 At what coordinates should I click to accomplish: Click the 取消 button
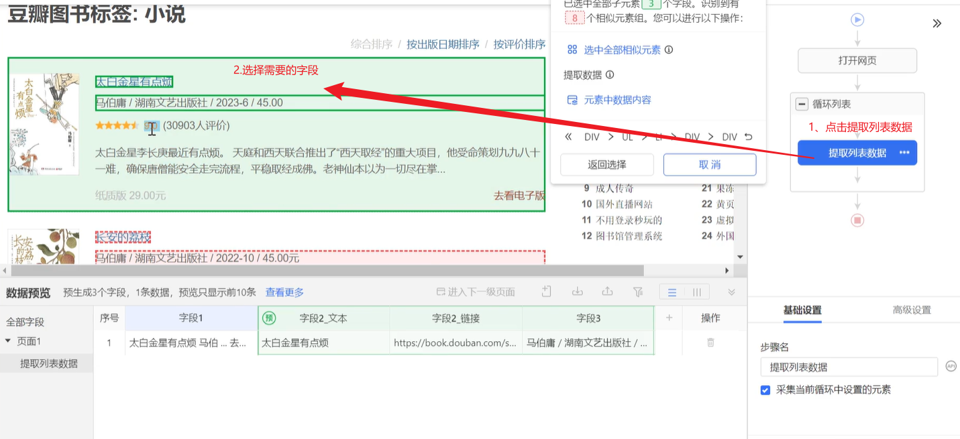coord(710,165)
